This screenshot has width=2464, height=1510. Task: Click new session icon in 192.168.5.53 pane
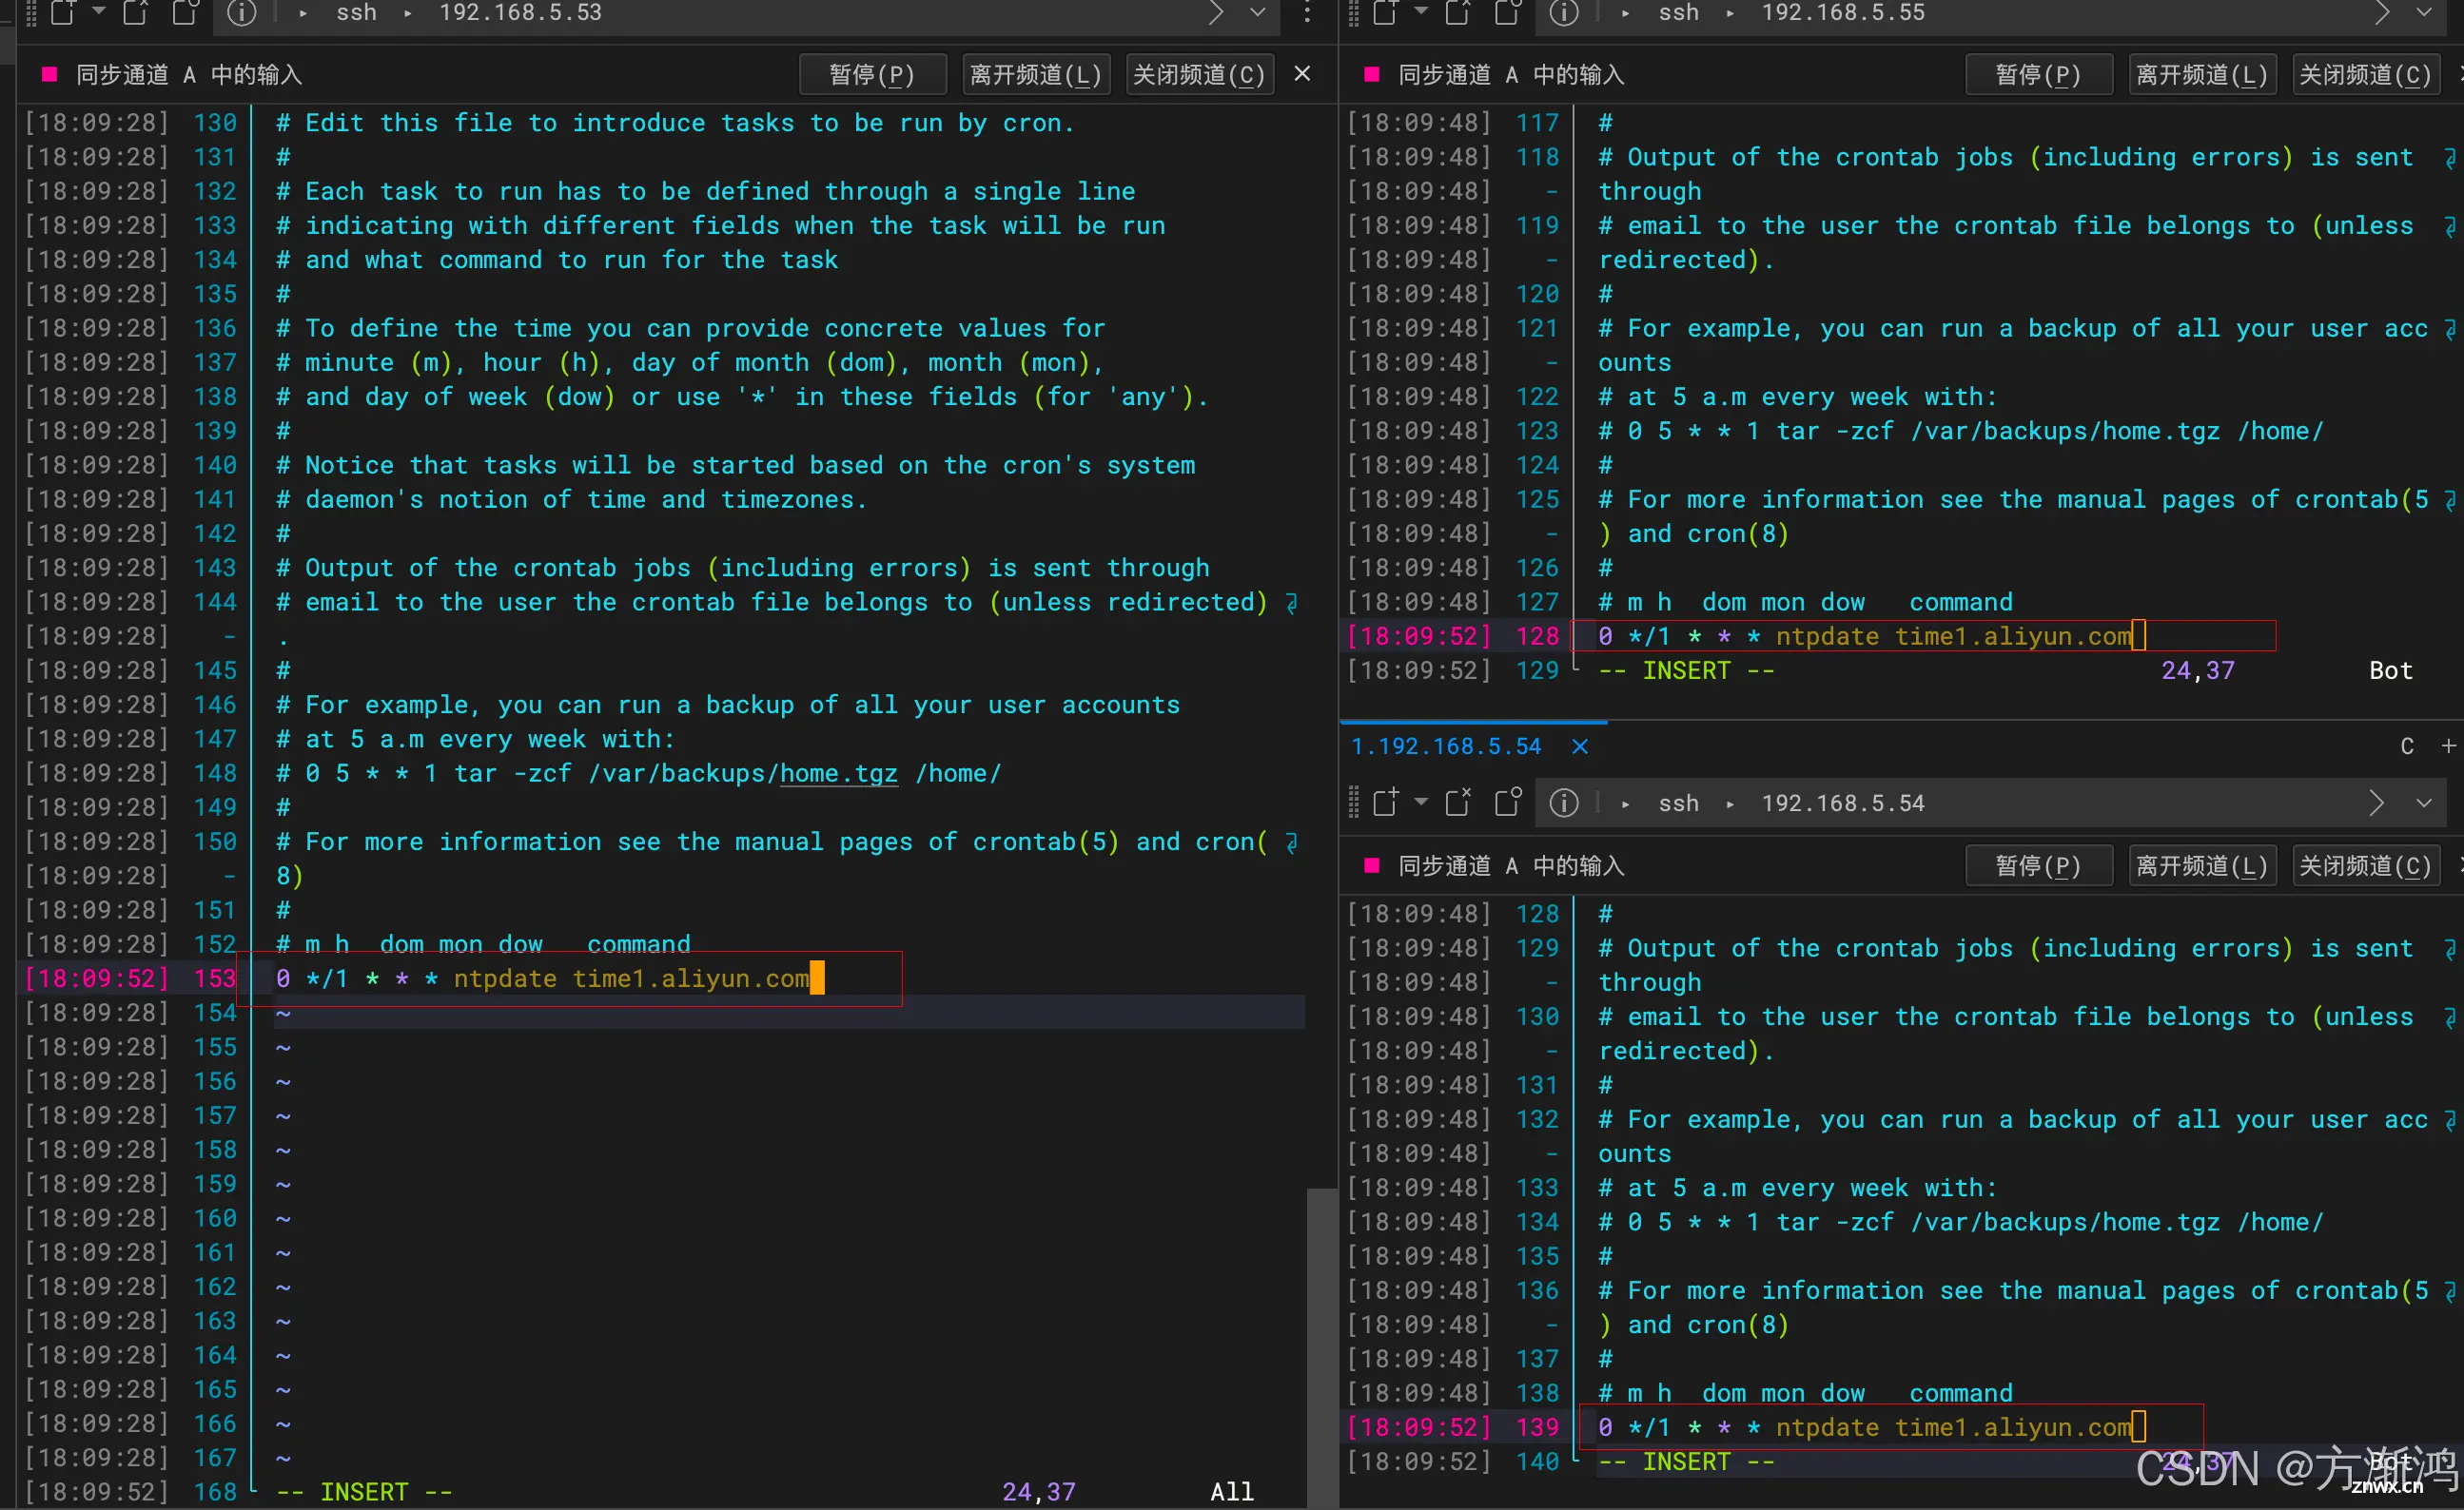(62, 12)
